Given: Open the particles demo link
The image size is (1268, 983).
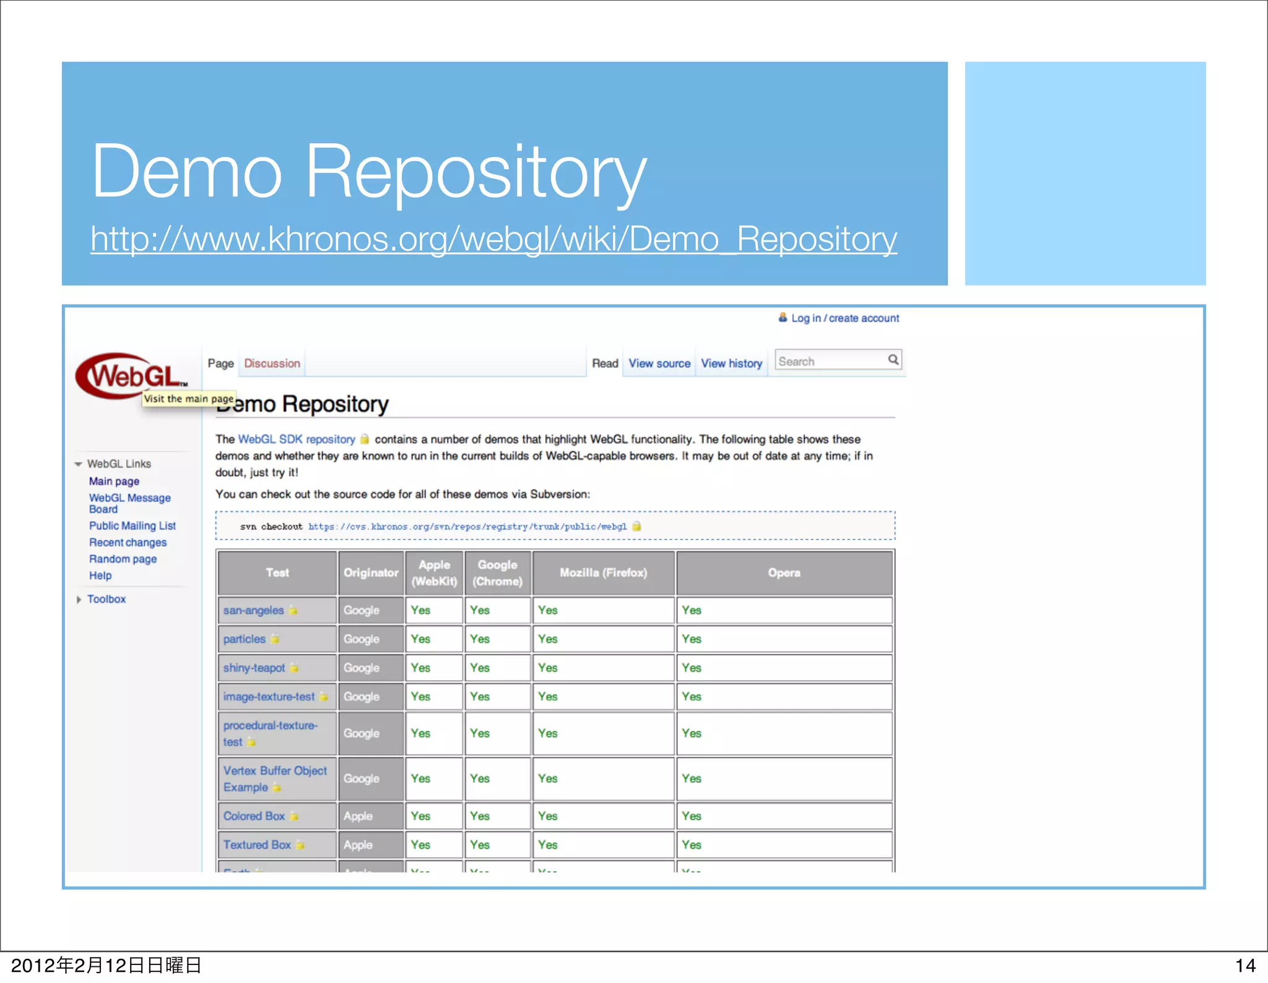Looking at the screenshot, I should pyautogui.click(x=244, y=639).
